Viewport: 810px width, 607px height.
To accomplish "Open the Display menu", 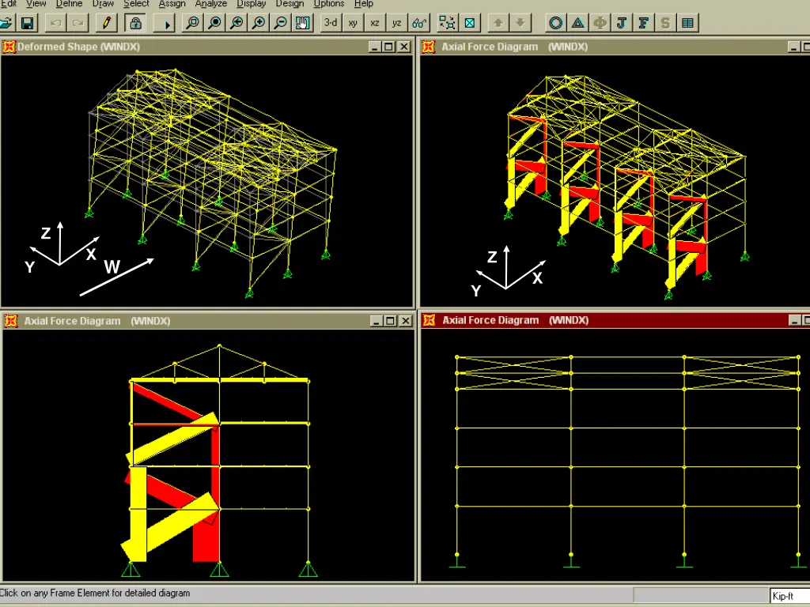I will tap(251, 4).
